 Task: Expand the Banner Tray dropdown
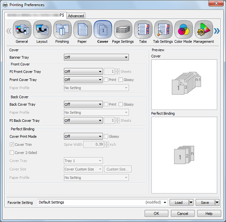pyautogui.click(x=96, y=57)
